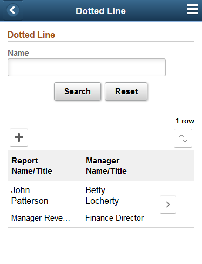Screen dimensions: 202x264
Task: Click the Name field label
Action: pyautogui.click(x=18, y=53)
